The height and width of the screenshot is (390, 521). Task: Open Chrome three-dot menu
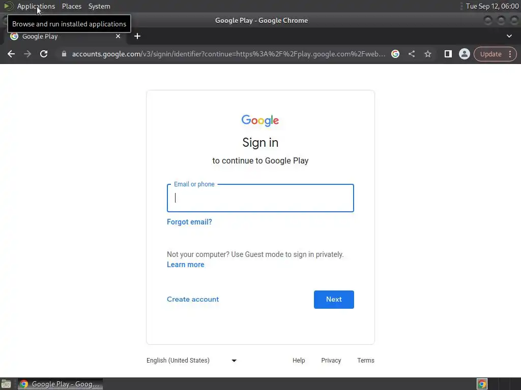[x=510, y=54]
